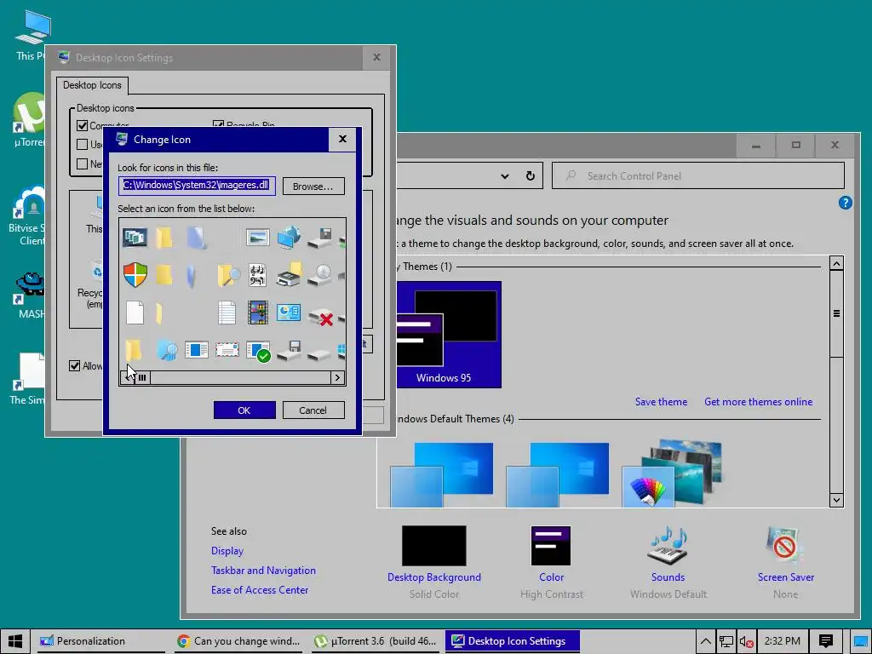Pick the mail envelope icon

click(227, 350)
